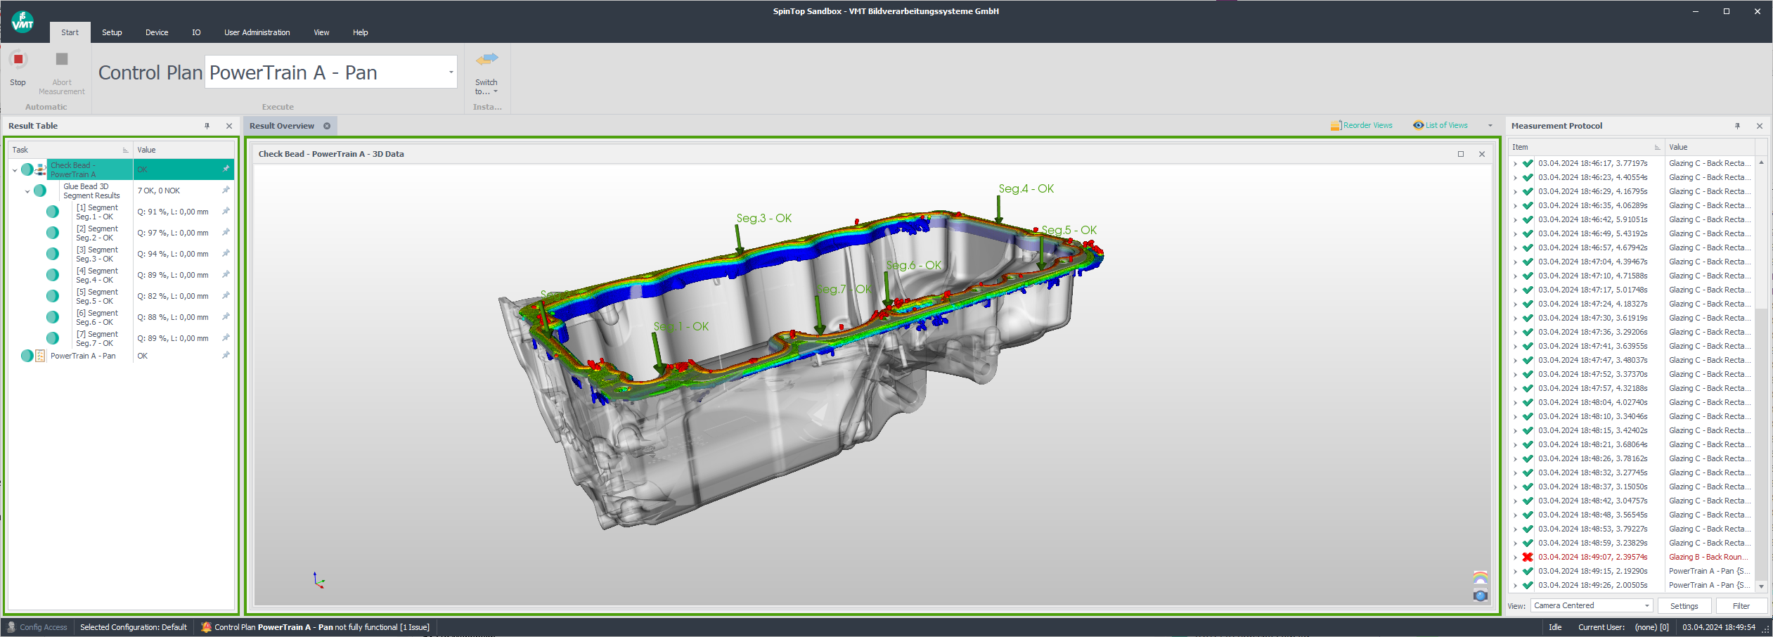This screenshot has width=1773, height=637.
Task: Toggle the Result Table panel pin
Action: click(207, 126)
